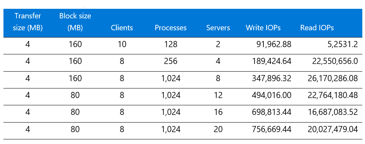Click Block size 80 in the 756,669.44 row

[75, 129]
